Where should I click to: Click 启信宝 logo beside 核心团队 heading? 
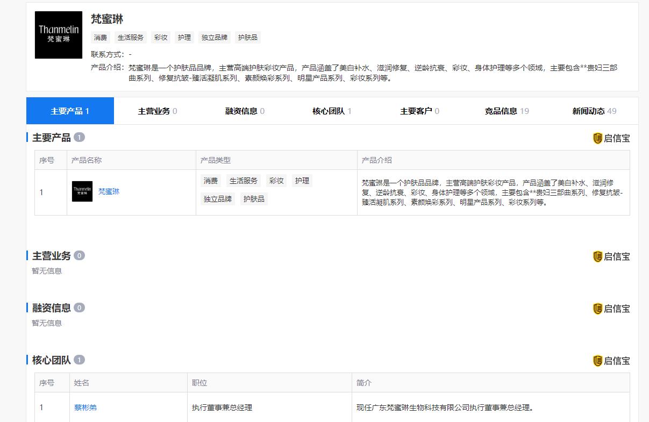[x=611, y=361]
